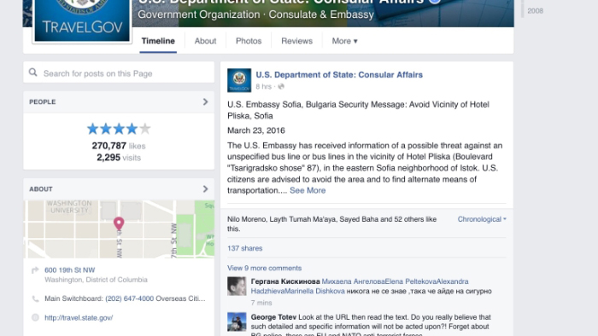Click the public globe icon beside 8 hrs
The width and height of the screenshot is (598, 336).
[281, 87]
